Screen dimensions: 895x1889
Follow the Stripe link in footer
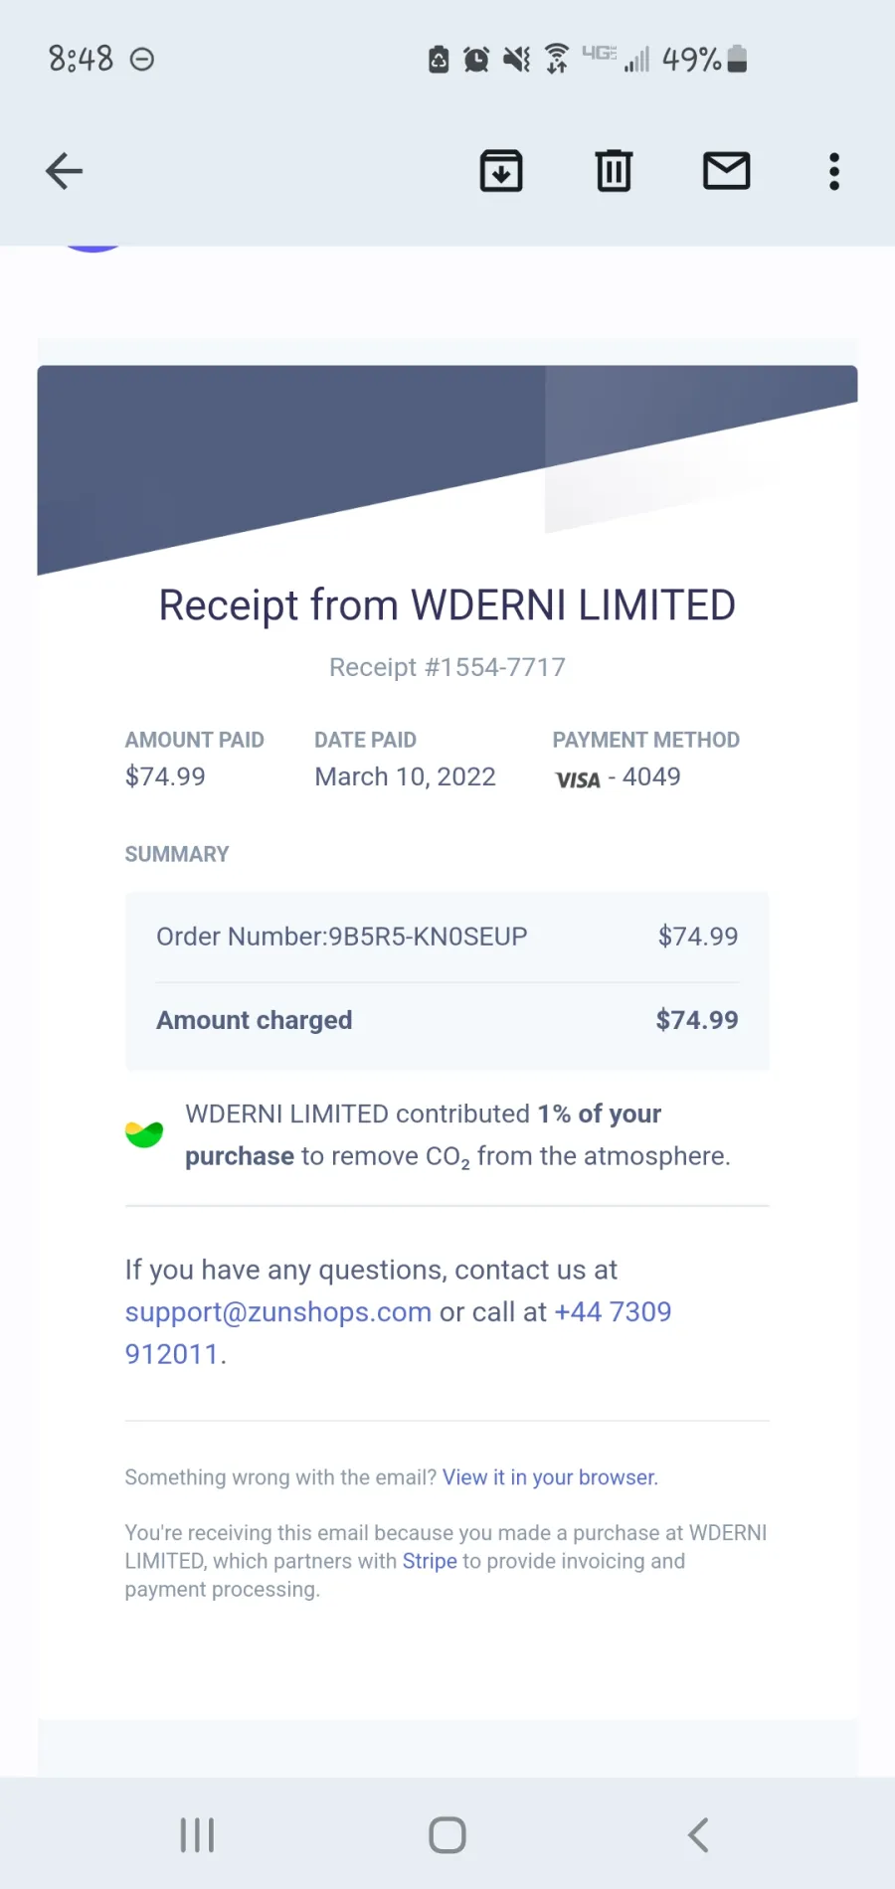pos(430,1561)
